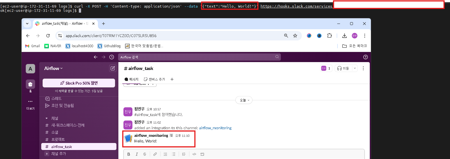Toggle bold formatting in message composer
This screenshot has height=159, width=450.
[129, 154]
